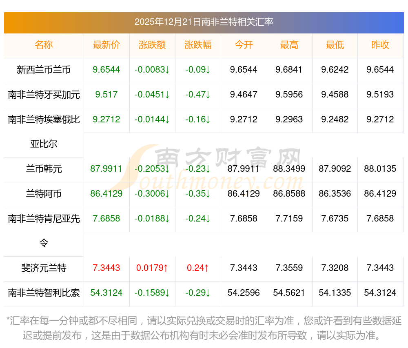This screenshot has height=348, width=408.
Task: Click low value 7.6735
Action: 335,219
